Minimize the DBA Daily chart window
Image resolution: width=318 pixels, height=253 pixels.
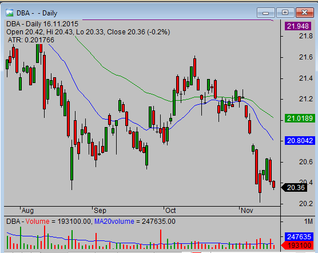(x=266, y=13)
